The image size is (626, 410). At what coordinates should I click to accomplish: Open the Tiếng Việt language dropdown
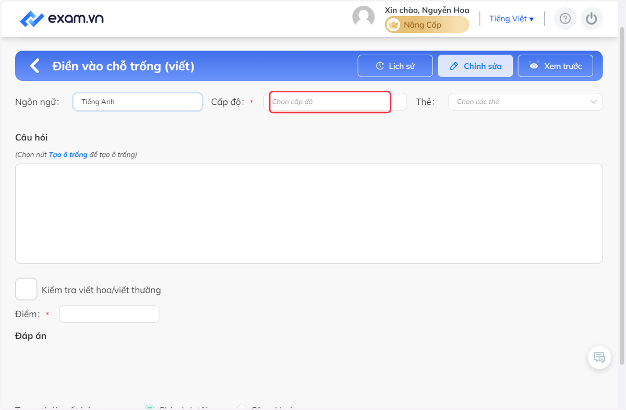click(511, 19)
